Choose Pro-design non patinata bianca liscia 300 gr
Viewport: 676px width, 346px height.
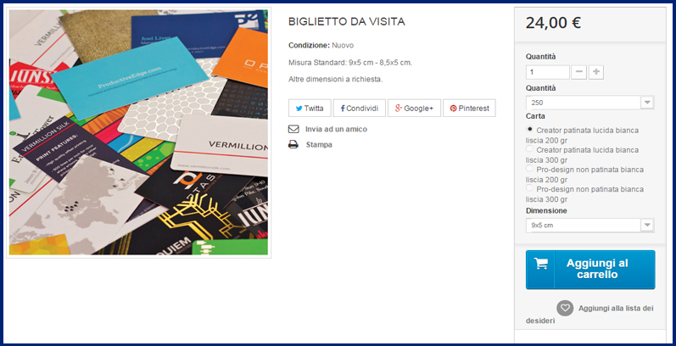pos(529,188)
